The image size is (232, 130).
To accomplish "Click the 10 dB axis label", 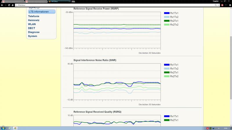I will tap(70, 115).
